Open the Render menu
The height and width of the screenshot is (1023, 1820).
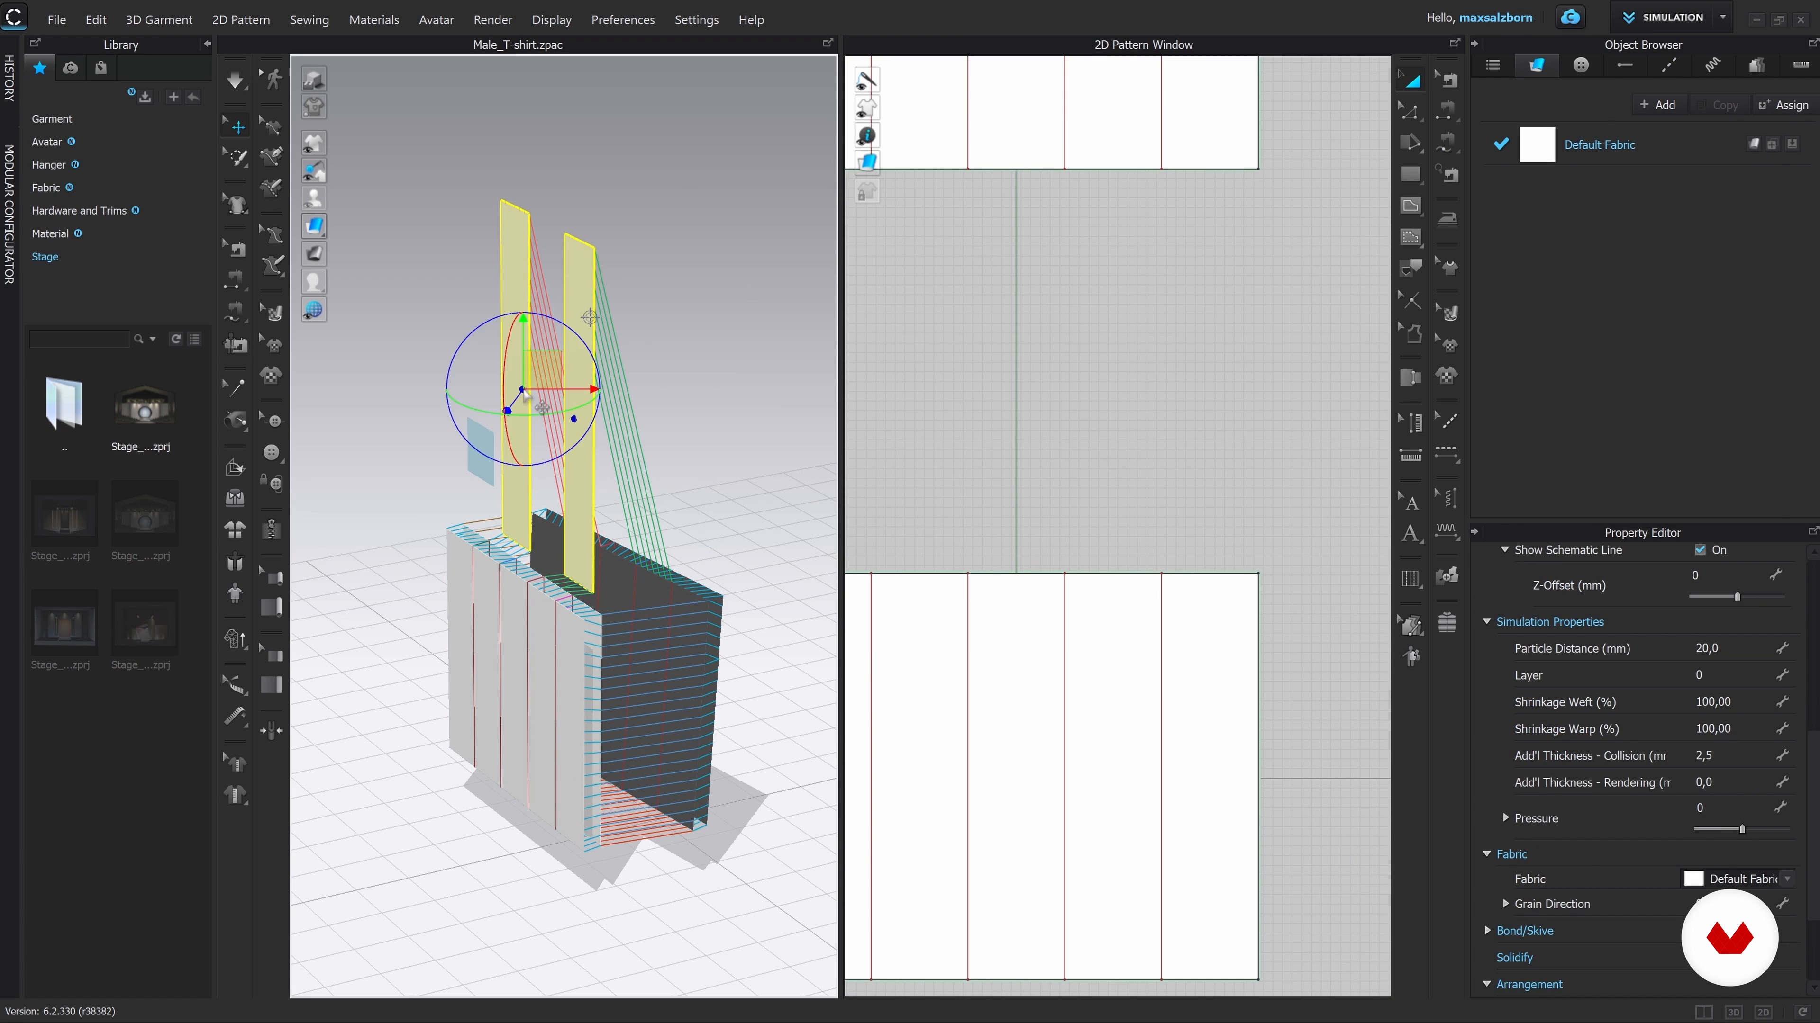[492, 20]
